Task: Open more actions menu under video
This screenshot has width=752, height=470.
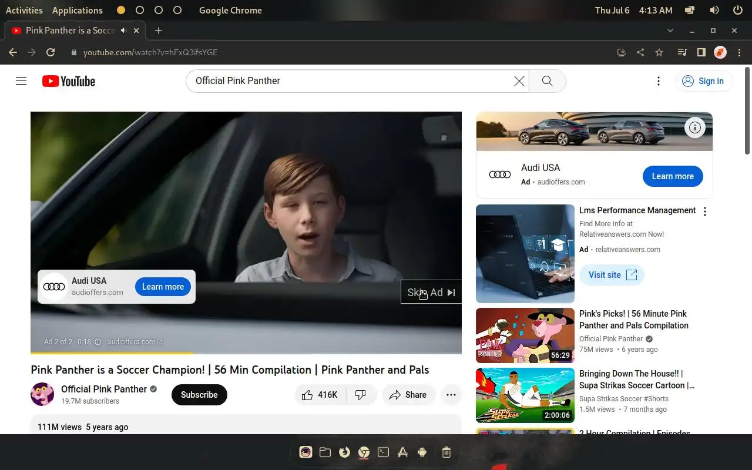Action: click(x=451, y=395)
